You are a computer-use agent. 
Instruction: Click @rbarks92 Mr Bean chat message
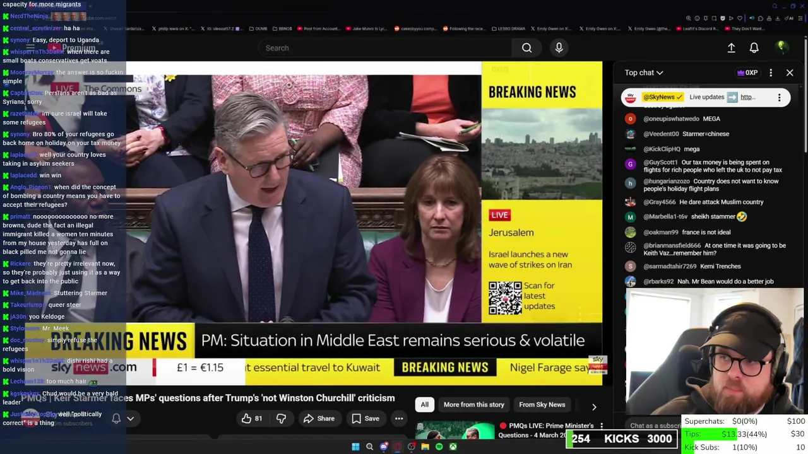pos(708,281)
